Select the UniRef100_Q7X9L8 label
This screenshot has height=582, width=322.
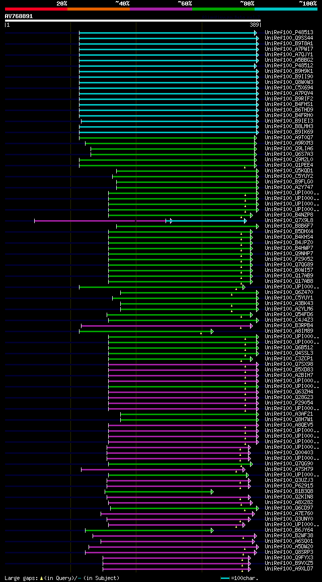point(289,221)
